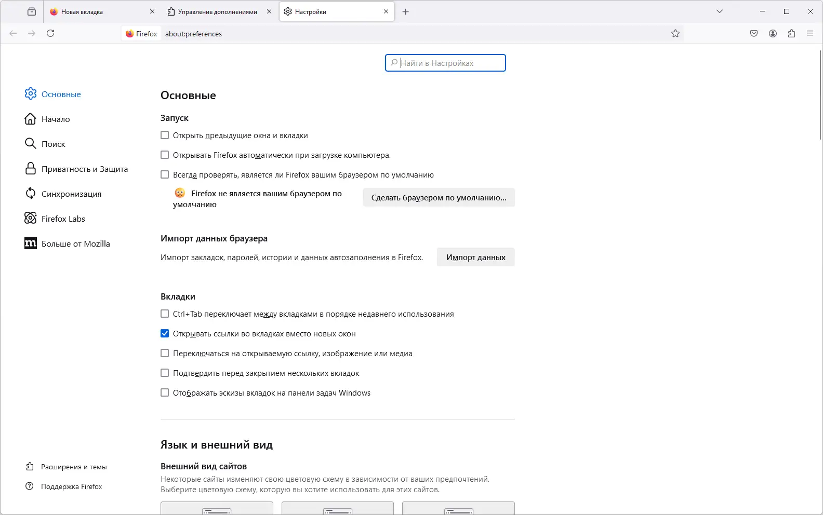823x515 pixels.
Task: Open the new tab plus button
Action: pyautogui.click(x=406, y=12)
